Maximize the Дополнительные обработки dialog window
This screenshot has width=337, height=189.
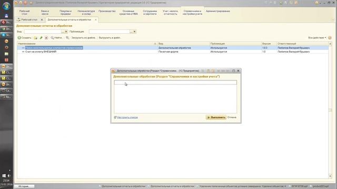pos(234,71)
